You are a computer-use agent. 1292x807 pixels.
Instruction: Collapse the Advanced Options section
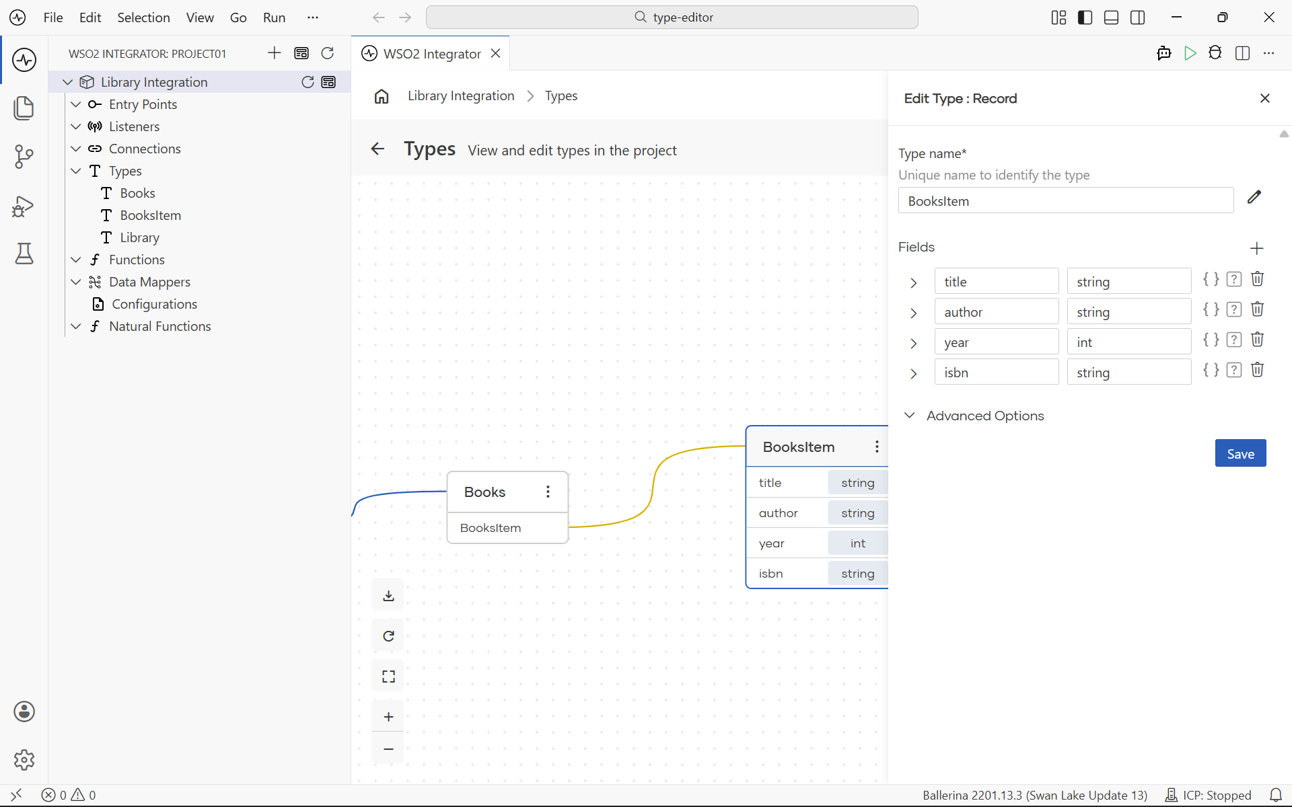[909, 416]
